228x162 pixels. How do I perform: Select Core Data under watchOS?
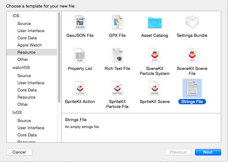click(x=27, y=90)
